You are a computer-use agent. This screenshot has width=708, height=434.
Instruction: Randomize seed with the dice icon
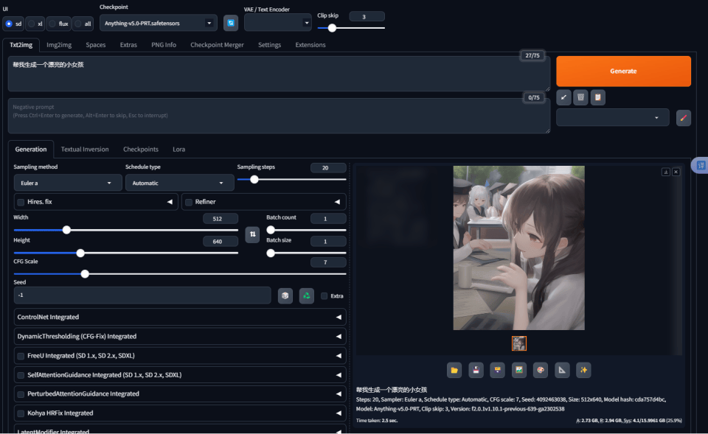[285, 295]
